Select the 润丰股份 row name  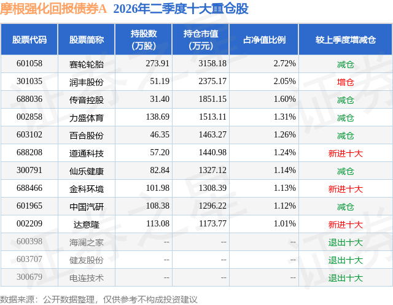click(87, 82)
